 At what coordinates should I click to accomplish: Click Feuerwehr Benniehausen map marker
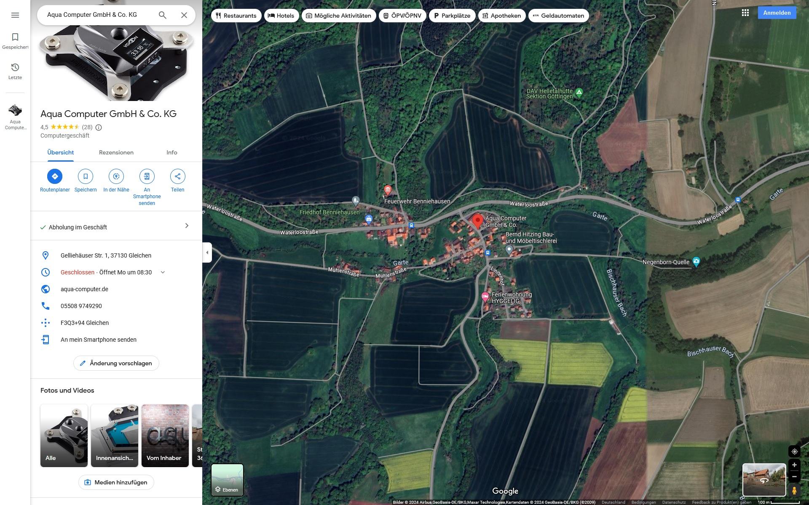pyautogui.click(x=388, y=190)
